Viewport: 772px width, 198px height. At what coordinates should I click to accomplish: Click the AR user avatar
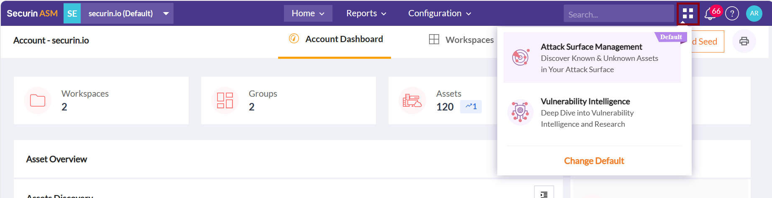pos(754,13)
